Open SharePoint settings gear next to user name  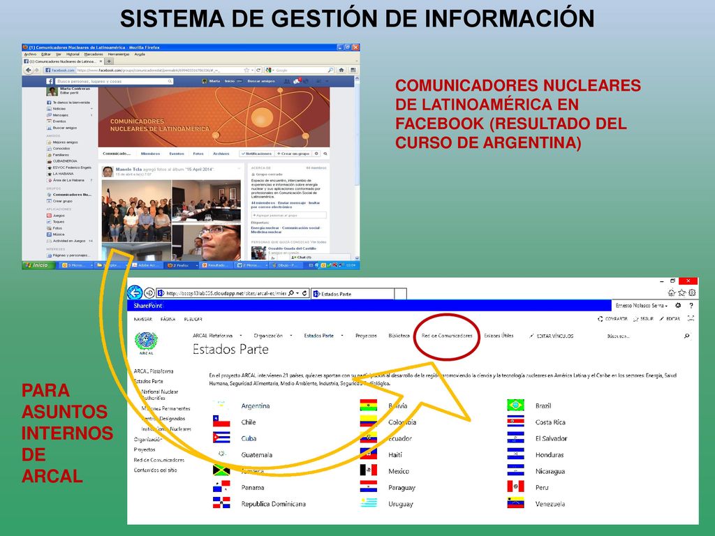pyautogui.click(x=678, y=306)
